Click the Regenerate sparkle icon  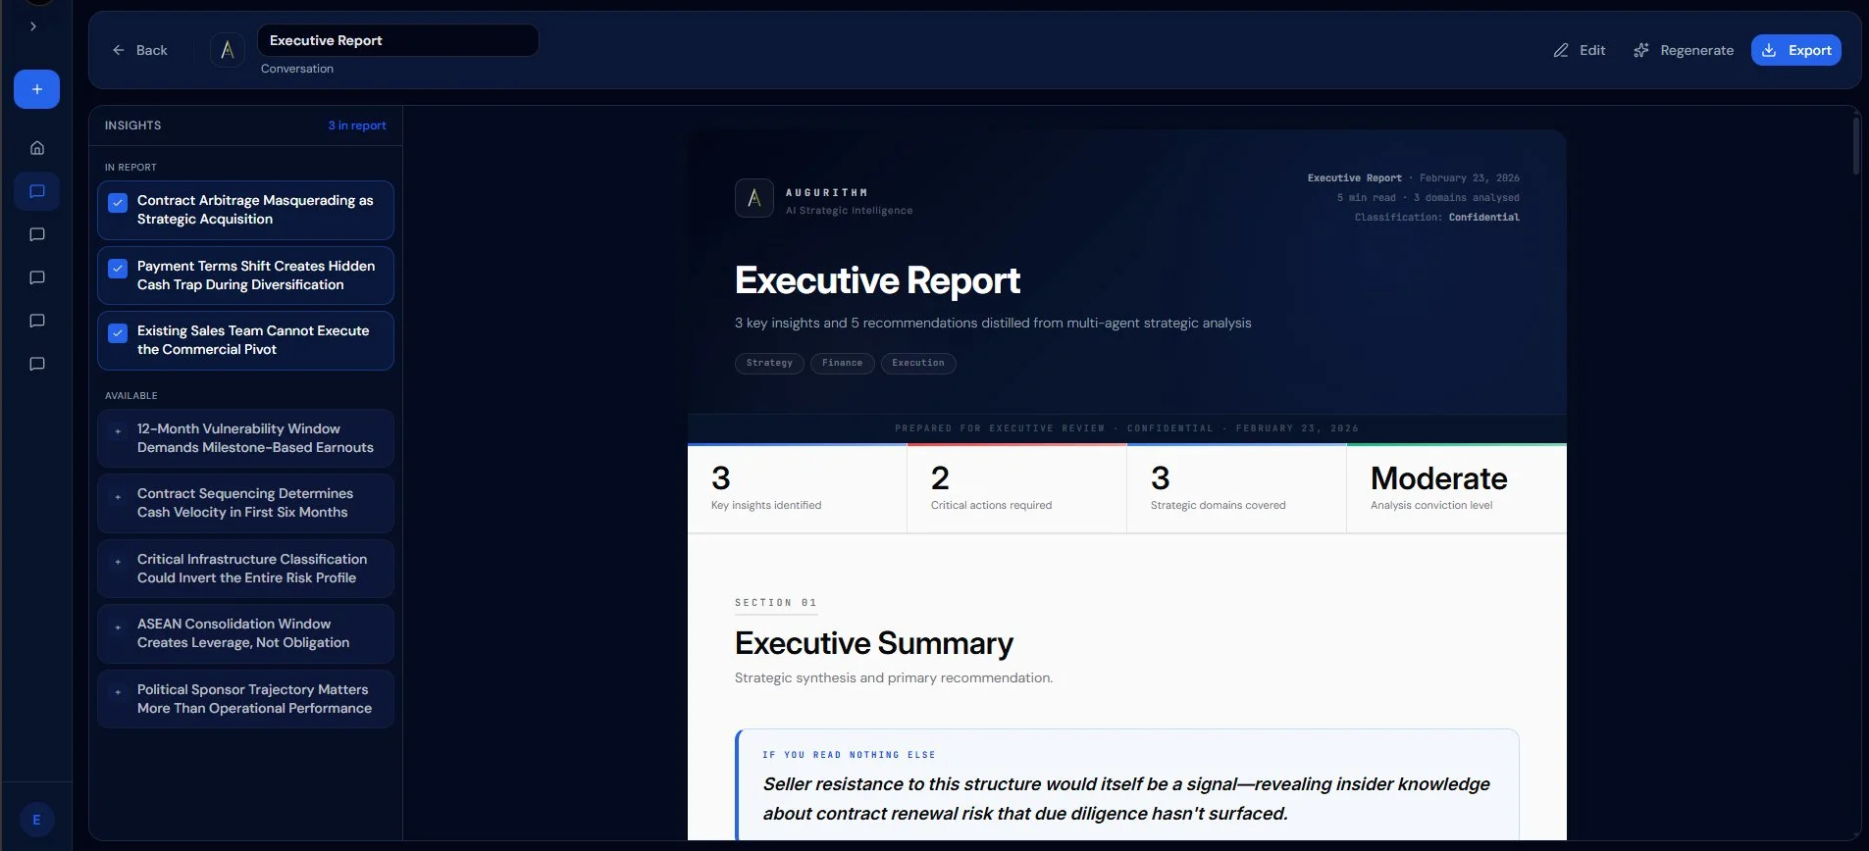pos(1640,50)
